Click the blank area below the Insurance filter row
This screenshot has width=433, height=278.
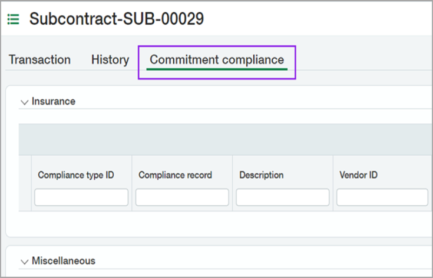(x=224, y=223)
